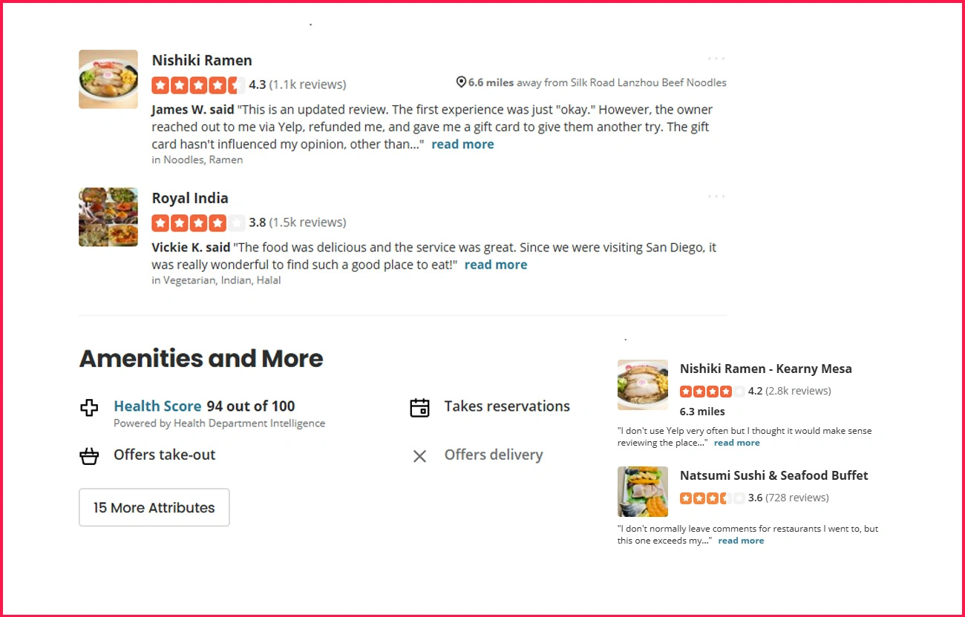
Task: Click the health score plus-cross icon
Action: (x=89, y=407)
